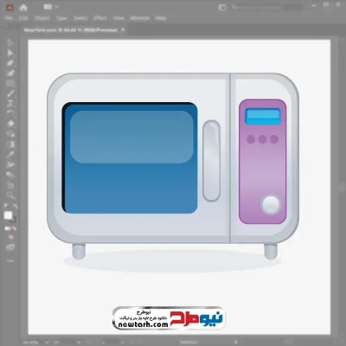Activate the Zoom magnifier tool
This screenshot has width=346, height=346.
coord(10,195)
